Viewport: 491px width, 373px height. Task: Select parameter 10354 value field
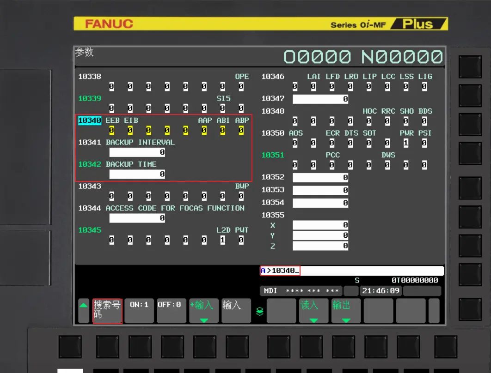click(x=320, y=203)
